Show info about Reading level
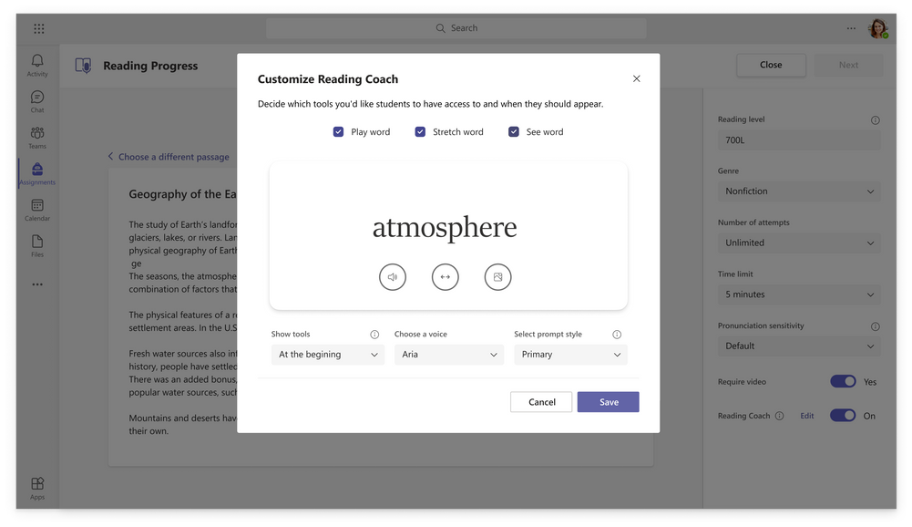 pos(876,120)
